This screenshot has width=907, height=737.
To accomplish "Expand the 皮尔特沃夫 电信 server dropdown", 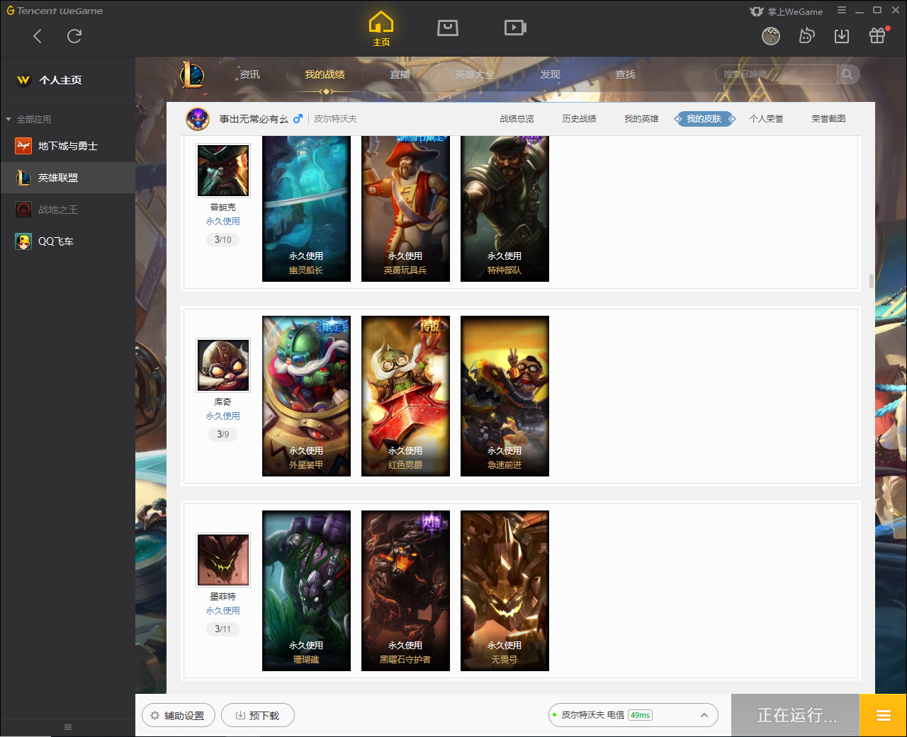I will pos(633,715).
